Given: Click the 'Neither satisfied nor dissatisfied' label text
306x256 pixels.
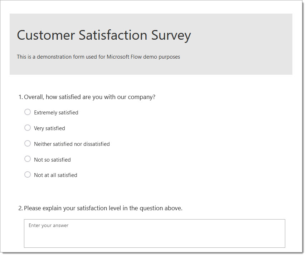Looking at the screenshot, I should tap(72, 144).
